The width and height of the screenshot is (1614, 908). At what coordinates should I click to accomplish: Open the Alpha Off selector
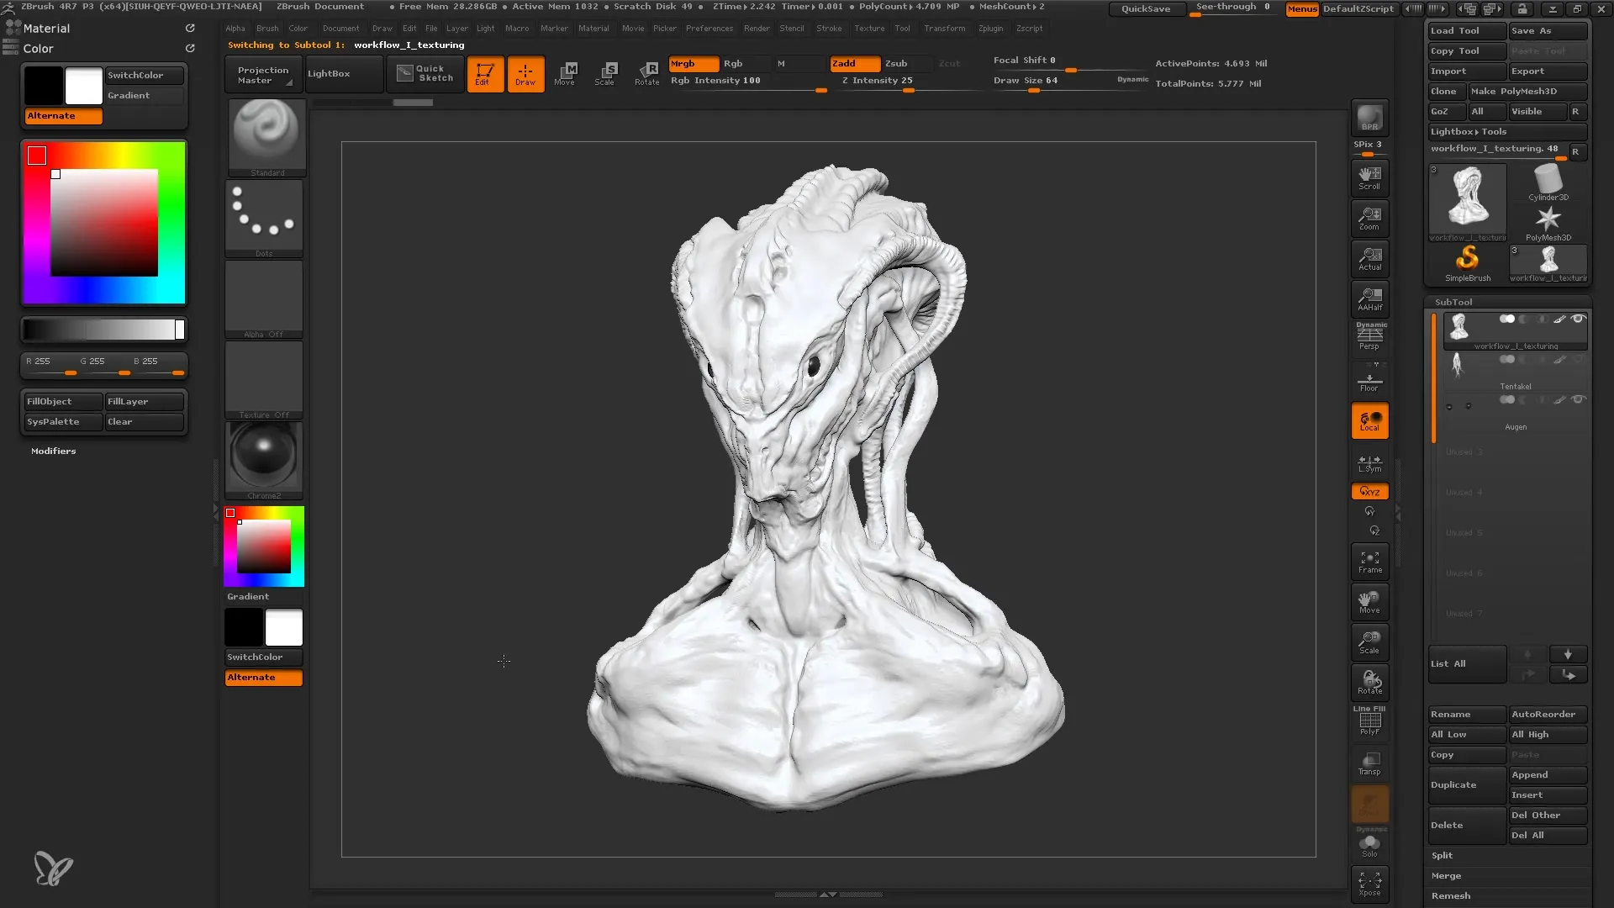pos(264,298)
